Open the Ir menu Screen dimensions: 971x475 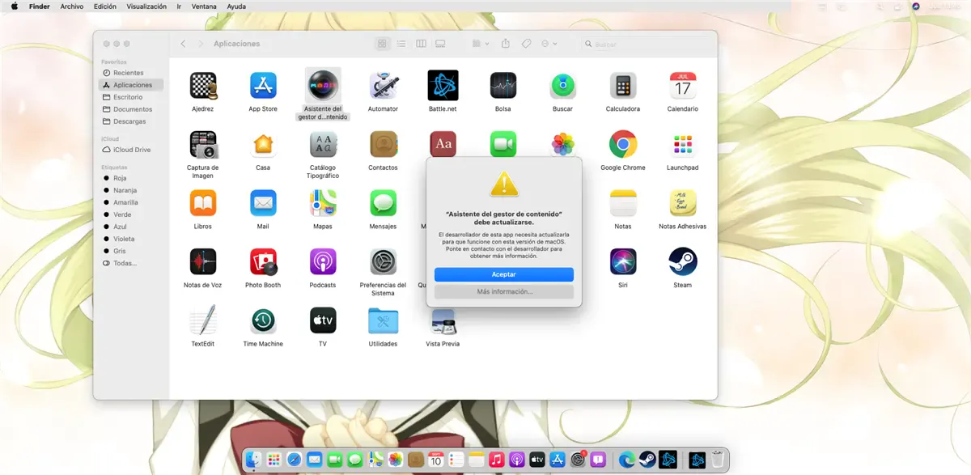tap(179, 6)
